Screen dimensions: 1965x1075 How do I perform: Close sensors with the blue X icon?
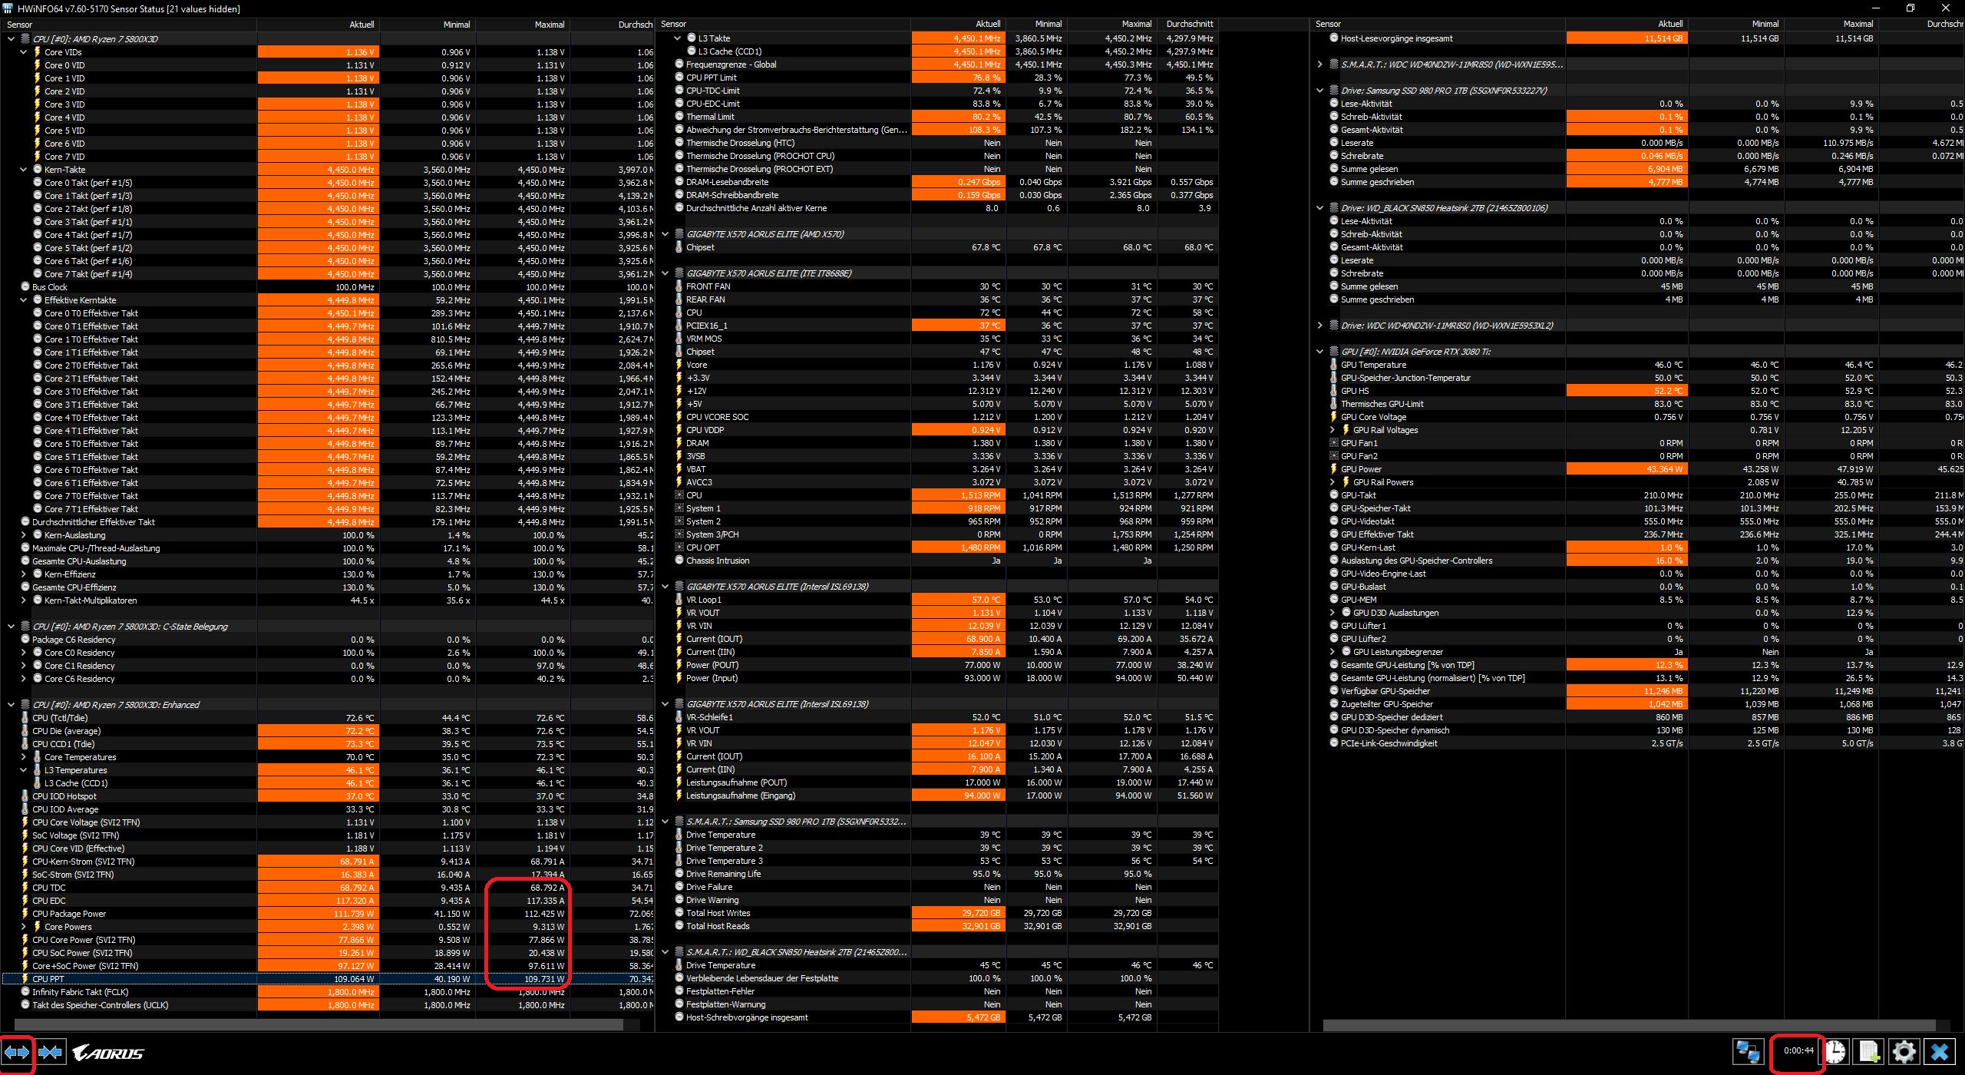click(x=1940, y=1051)
